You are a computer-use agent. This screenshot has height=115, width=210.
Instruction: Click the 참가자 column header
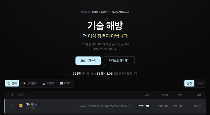point(21,95)
